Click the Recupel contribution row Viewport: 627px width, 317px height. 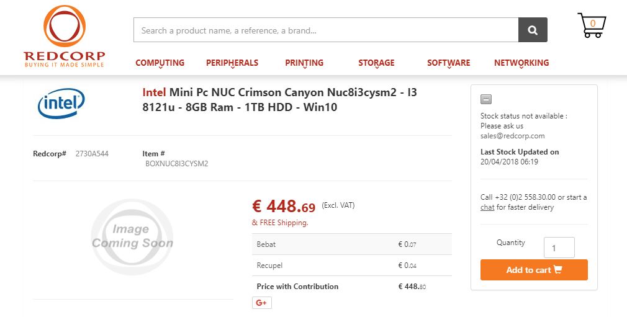(x=351, y=266)
